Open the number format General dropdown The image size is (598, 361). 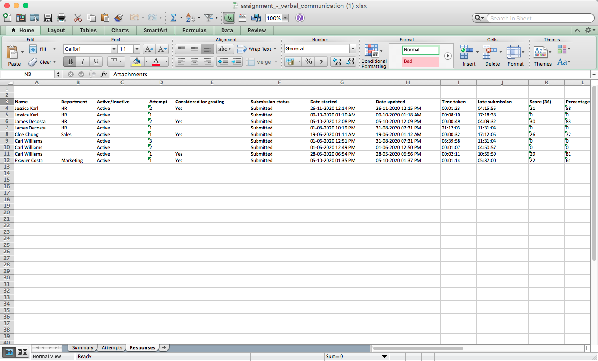[353, 49]
